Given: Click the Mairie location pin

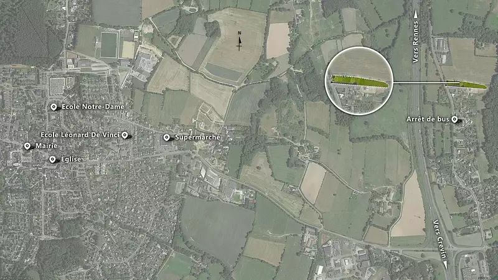Looking at the screenshot, I should tap(27, 146).
